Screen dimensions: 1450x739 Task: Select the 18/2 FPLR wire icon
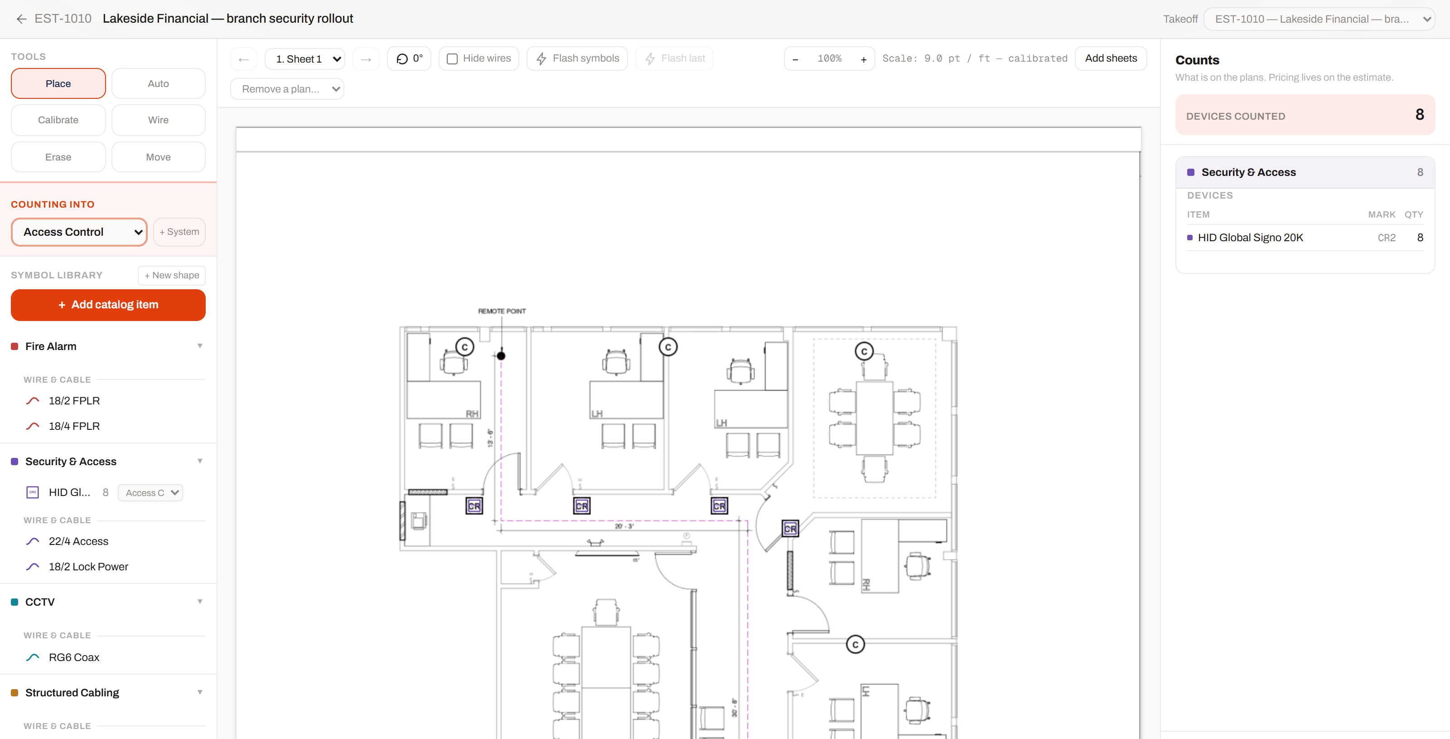[33, 400]
